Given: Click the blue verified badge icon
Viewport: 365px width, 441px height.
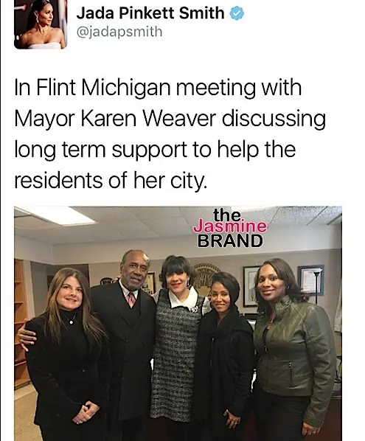Looking at the screenshot, I should (x=237, y=13).
